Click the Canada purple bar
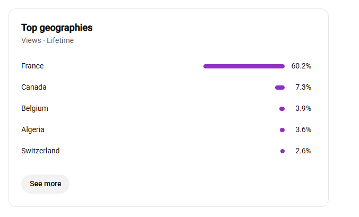Viewport: 359px width, 217px height. [280, 88]
